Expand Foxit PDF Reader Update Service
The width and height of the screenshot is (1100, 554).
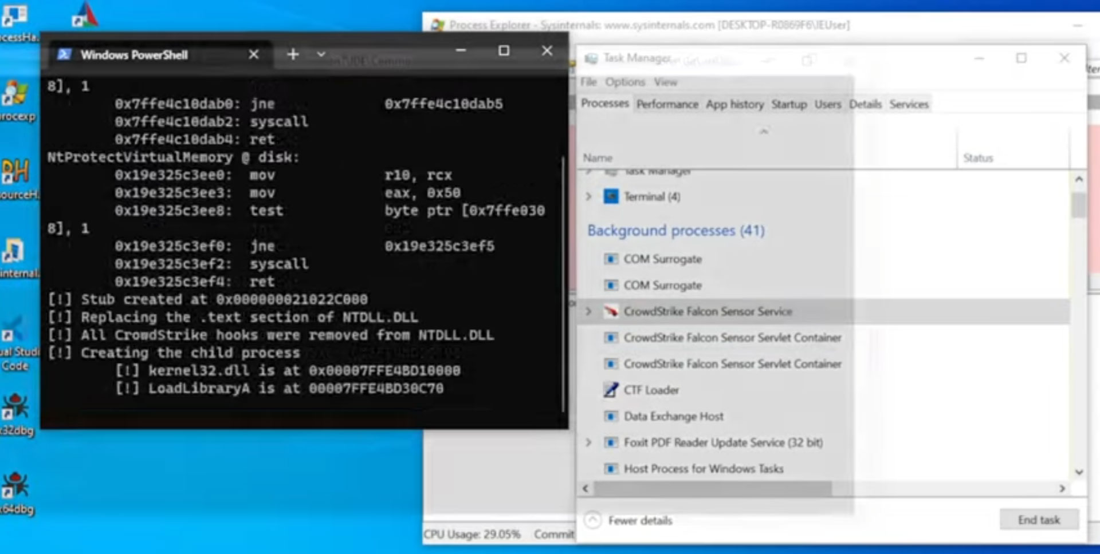pyautogui.click(x=588, y=442)
